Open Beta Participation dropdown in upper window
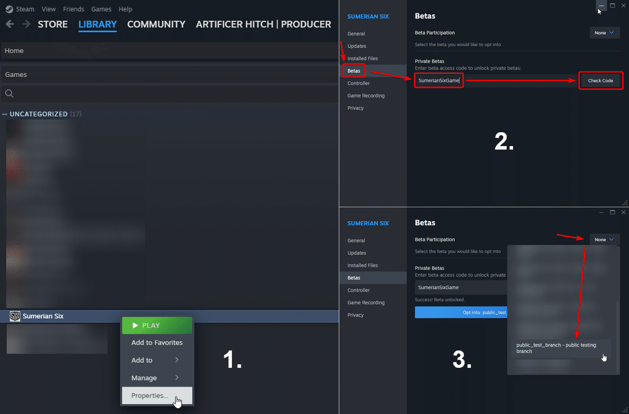 pyautogui.click(x=605, y=33)
